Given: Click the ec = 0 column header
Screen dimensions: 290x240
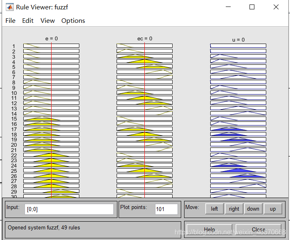Looking at the screenshot, I should coord(145,38).
